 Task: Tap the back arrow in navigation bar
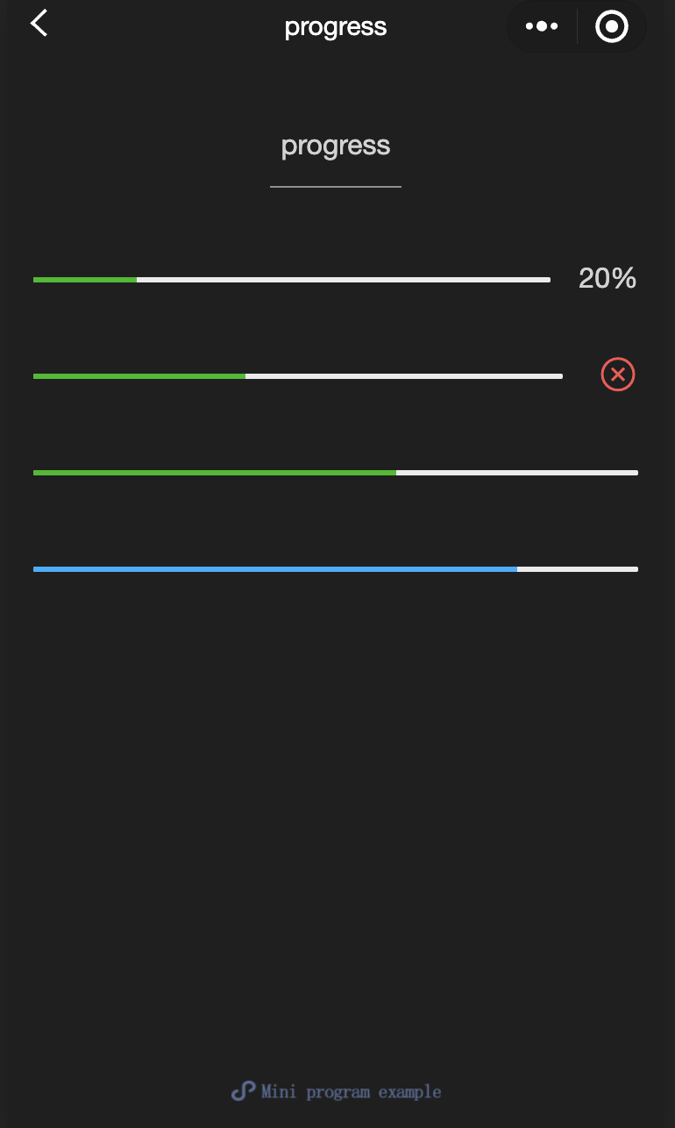coord(39,24)
